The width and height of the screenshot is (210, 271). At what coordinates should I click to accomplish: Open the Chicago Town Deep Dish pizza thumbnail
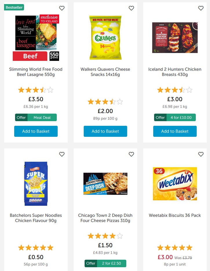pyautogui.click(x=105, y=184)
